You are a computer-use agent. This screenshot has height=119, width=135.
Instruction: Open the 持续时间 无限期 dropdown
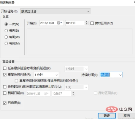coord(111,75)
